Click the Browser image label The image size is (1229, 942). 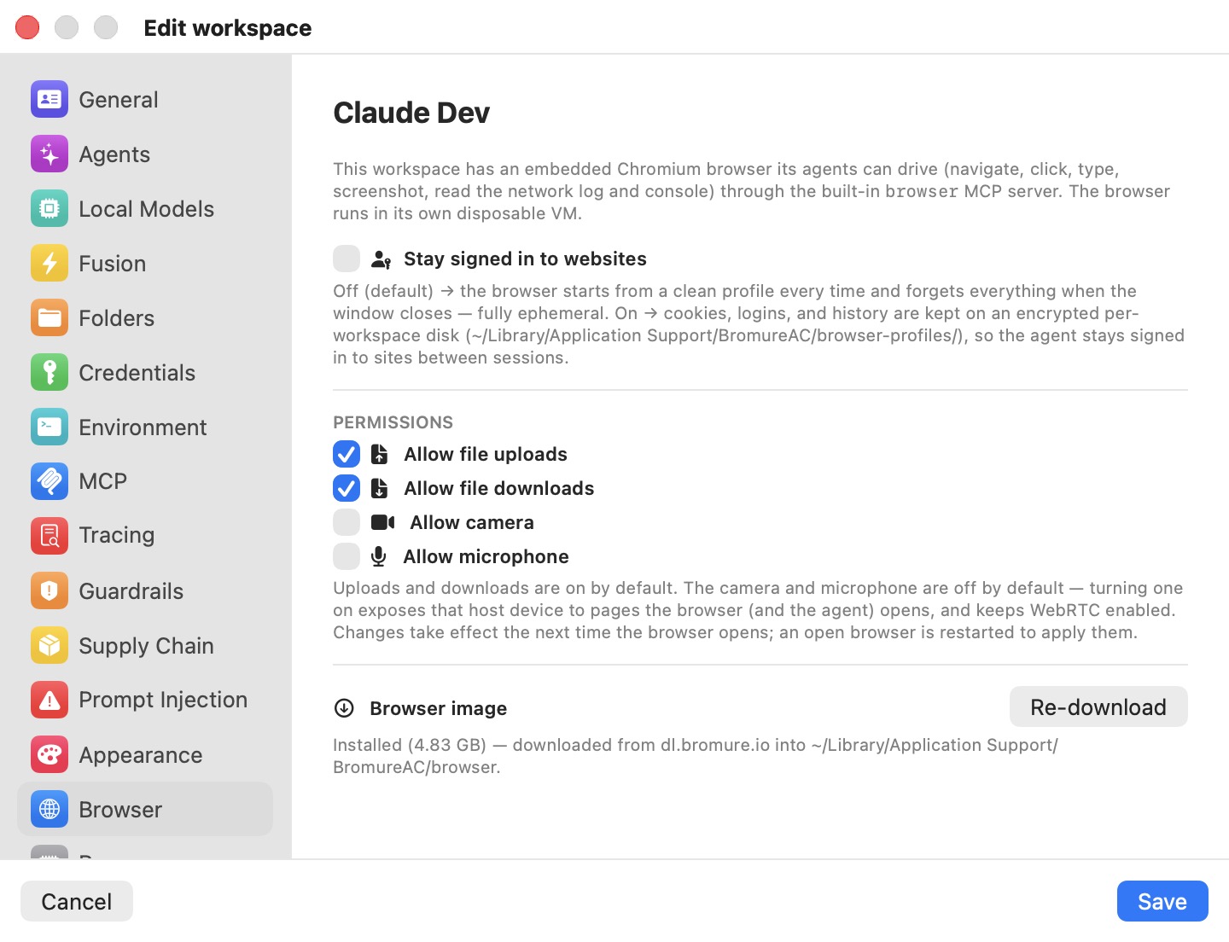[439, 708]
